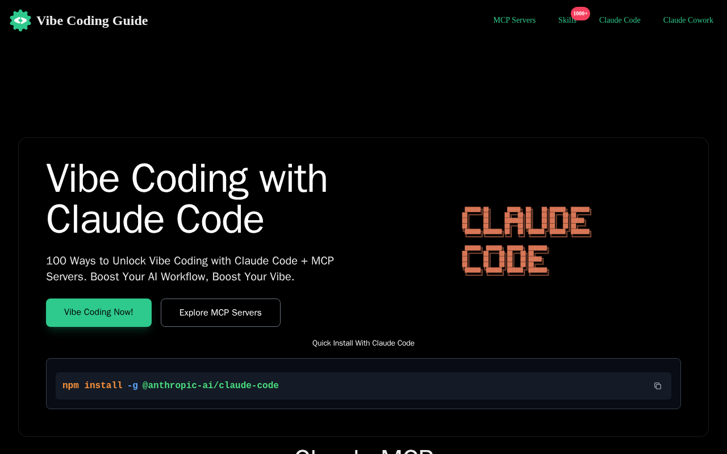Copy the npm install command
Image resolution: width=727 pixels, height=454 pixels.
pyautogui.click(x=658, y=386)
